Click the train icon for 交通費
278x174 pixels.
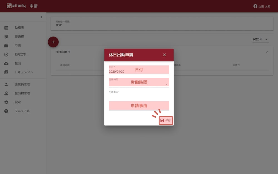click(6, 37)
